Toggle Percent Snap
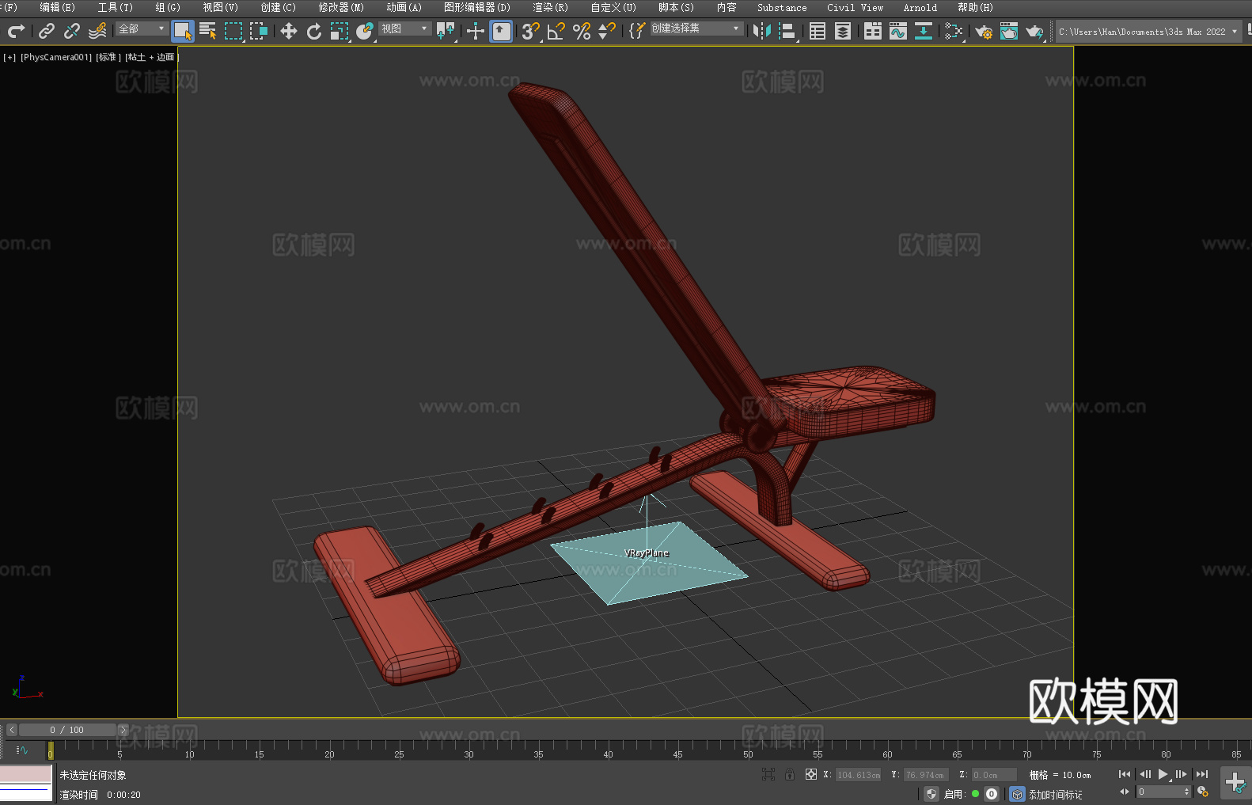The height and width of the screenshot is (805, 1252). (582, 31)
